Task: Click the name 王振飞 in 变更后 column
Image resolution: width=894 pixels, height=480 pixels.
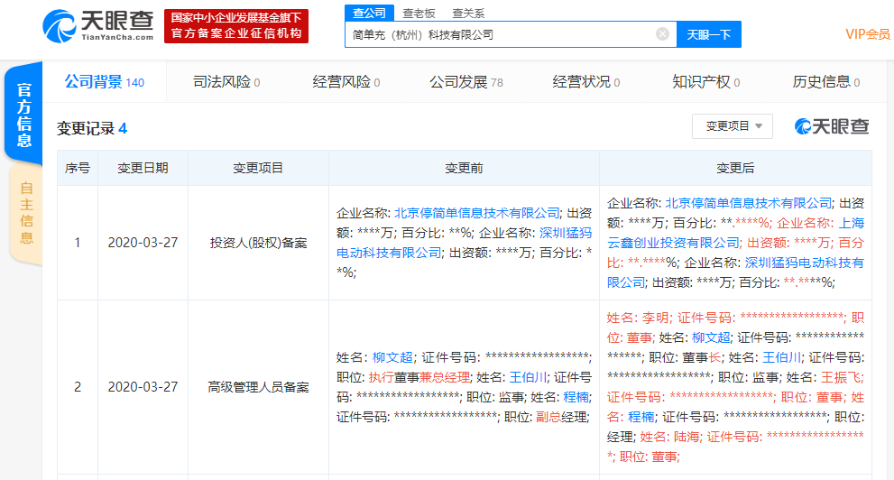Action: click(x=841, y=377)
